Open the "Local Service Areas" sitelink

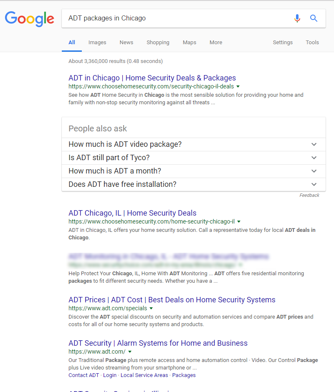144,375
